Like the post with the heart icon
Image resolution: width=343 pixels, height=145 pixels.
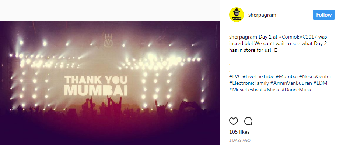coord(234,121)
